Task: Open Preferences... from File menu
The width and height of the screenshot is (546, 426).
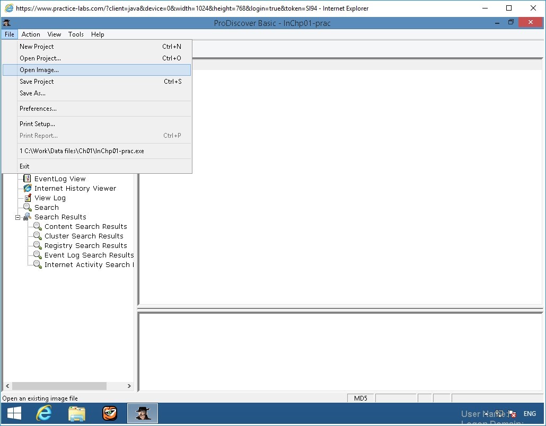Action: (97, 109)
